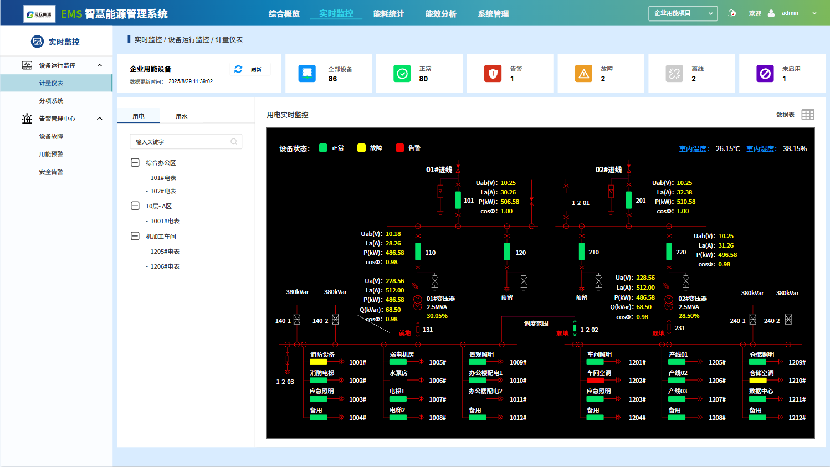Click the 离线 gray offline icon

coord(674,74)
